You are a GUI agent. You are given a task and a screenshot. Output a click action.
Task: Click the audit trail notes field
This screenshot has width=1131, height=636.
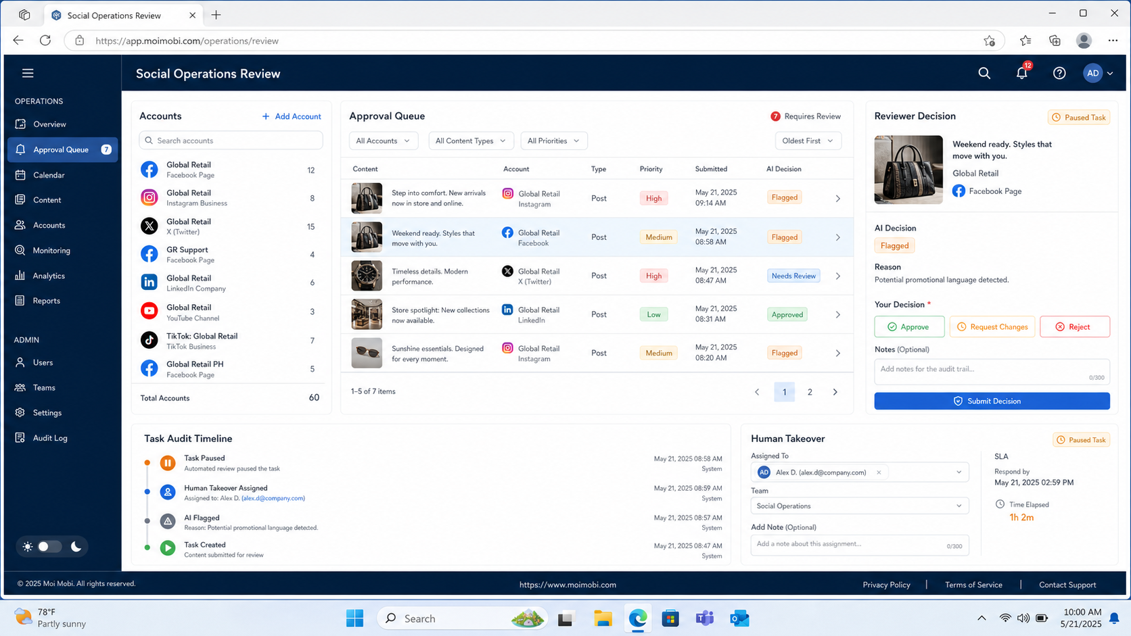(992, 372)
